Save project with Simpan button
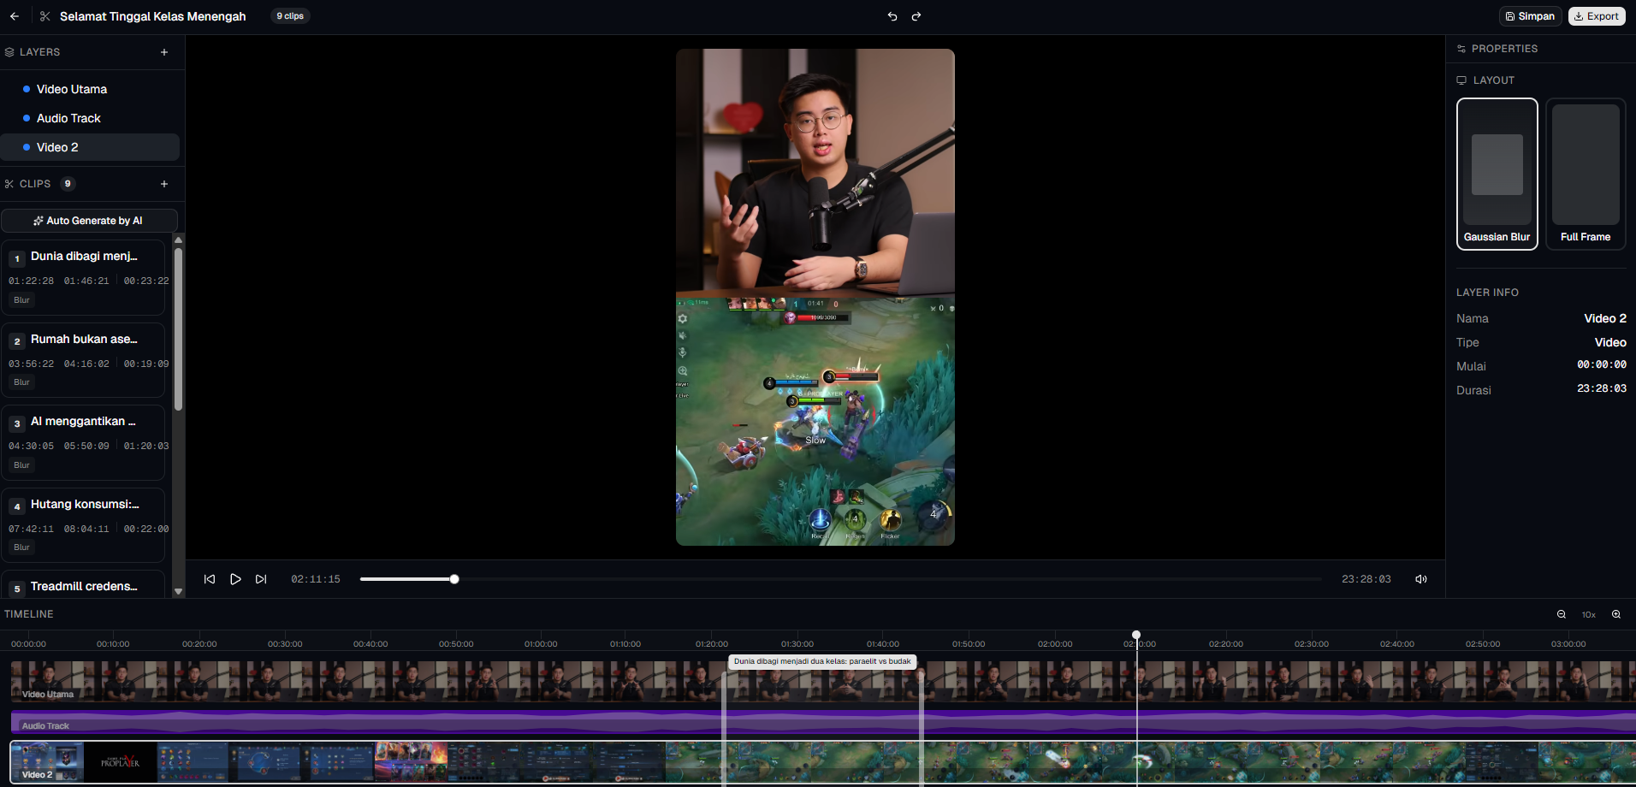Image resolution: width=1636 pixels, height=787 pixels. tap(1530, 16)
